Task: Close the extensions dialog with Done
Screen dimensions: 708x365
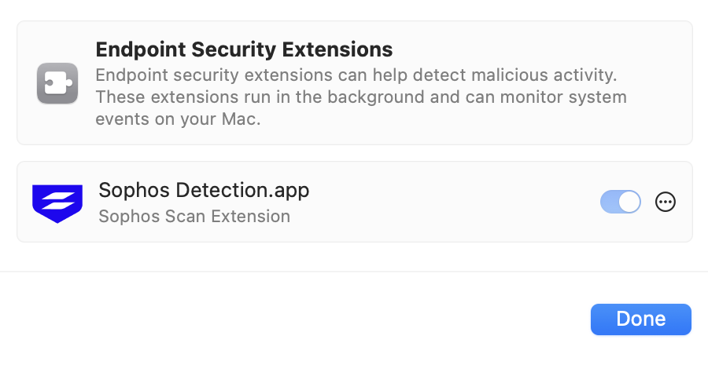Action: pyautogui.click(x=640, y=319)
